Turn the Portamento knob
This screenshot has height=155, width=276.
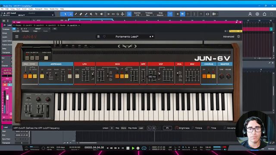(x=47, y=99)
